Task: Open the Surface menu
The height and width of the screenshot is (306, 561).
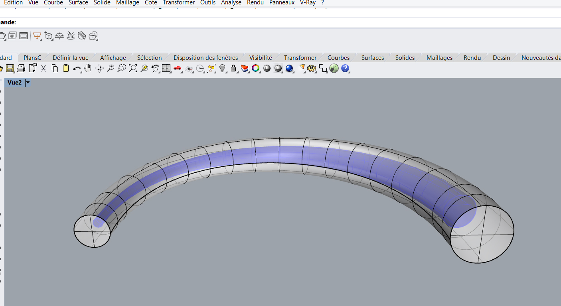Action: point(78,3)
